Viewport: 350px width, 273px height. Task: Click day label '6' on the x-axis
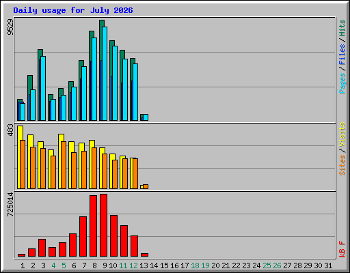[x=74, y=265]
